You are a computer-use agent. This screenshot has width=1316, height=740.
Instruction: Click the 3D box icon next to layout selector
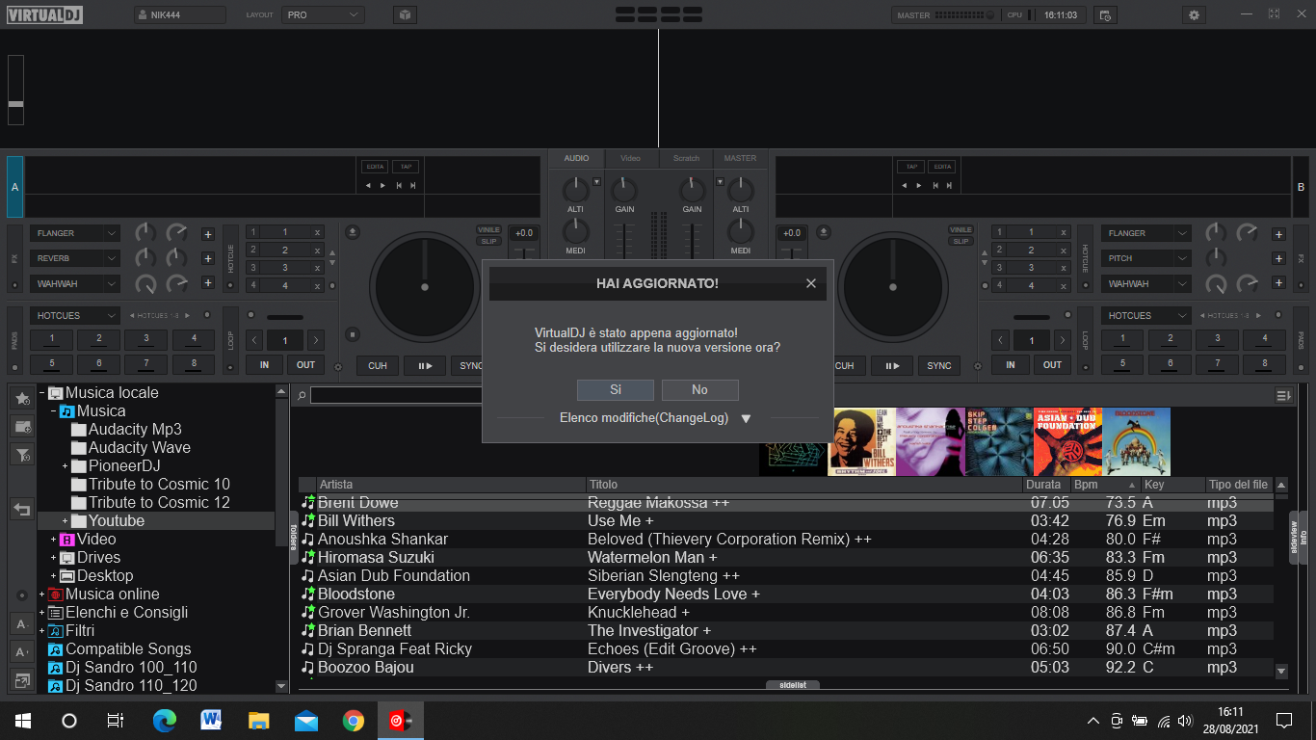pyautogui.click(x=405, y=14)
